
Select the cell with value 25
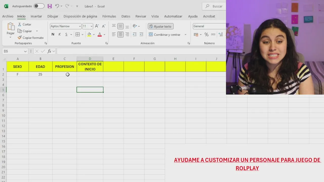40,74
